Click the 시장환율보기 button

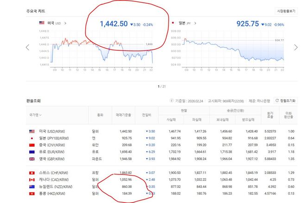(286, 11)
